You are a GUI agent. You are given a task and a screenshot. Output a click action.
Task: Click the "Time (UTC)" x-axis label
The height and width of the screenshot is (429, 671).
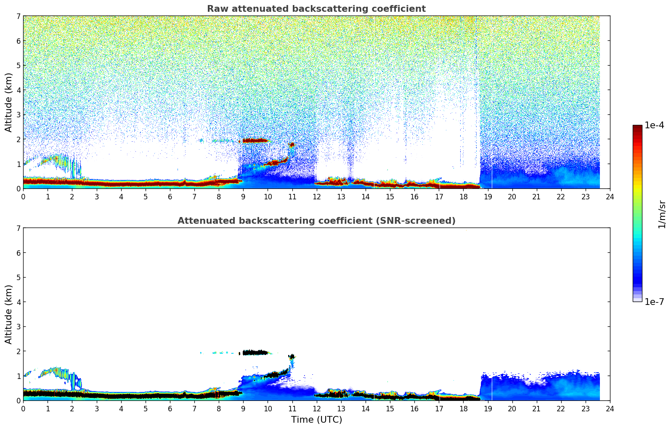click(x=316, y=420)
